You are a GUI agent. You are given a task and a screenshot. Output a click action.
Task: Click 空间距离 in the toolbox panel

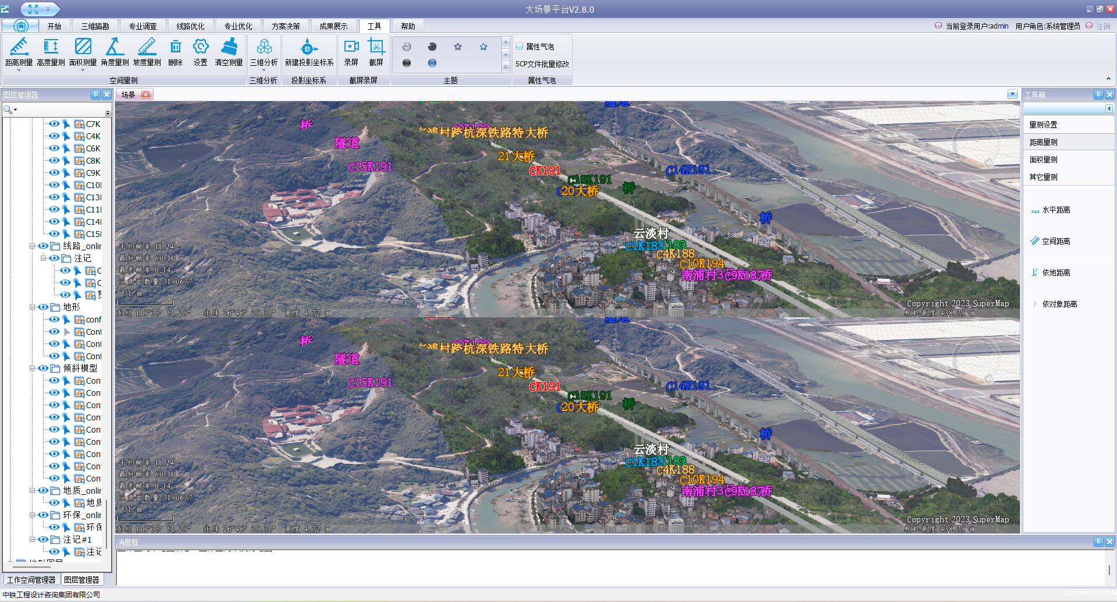[1055, 241]
